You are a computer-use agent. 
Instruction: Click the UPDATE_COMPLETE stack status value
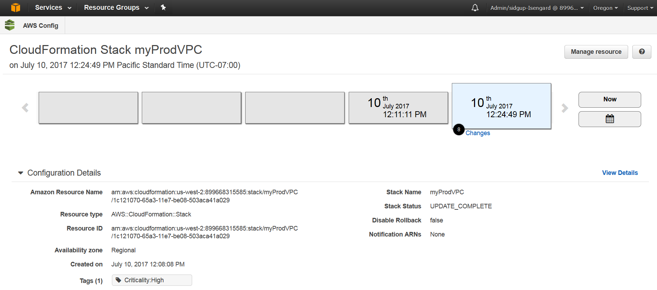tap(461, 206)
